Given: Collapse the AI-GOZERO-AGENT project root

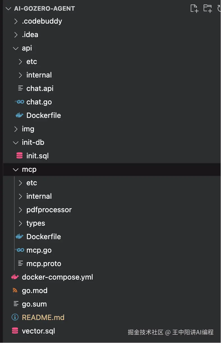Looking at the screenshot, I should 8,8.
